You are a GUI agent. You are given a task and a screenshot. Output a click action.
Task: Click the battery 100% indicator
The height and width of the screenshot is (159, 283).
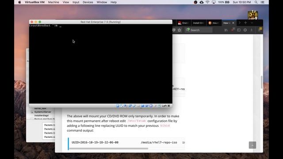pos(224,2)
